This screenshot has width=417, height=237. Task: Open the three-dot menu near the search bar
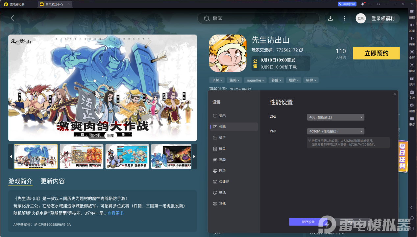click(x=344, y=18)
